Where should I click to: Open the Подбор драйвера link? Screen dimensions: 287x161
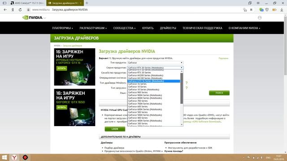coord(114,148)
